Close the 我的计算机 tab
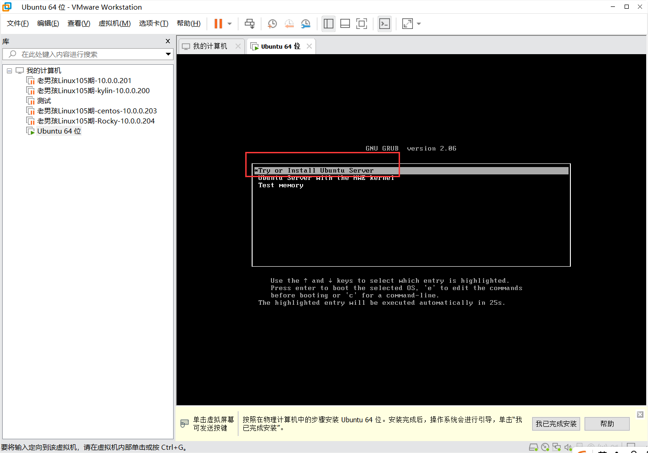The image size is (648, 453). pyautogui.click(x=238, y=46)
